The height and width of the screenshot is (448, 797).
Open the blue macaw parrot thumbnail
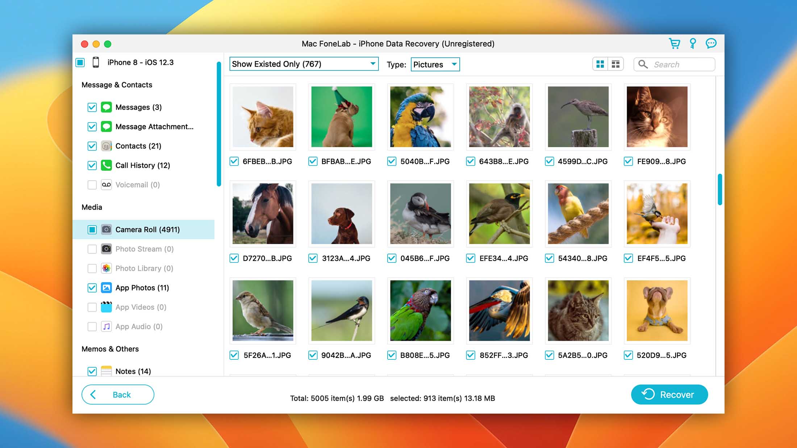tap(421, 117)
